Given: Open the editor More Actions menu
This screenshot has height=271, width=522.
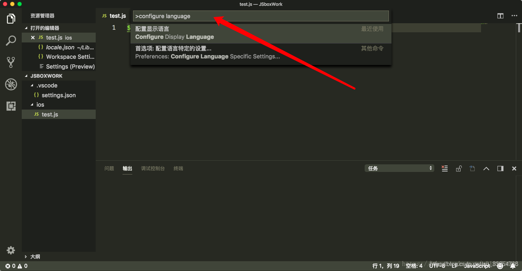Looking at the screenshot, I should tap(514, 16).
